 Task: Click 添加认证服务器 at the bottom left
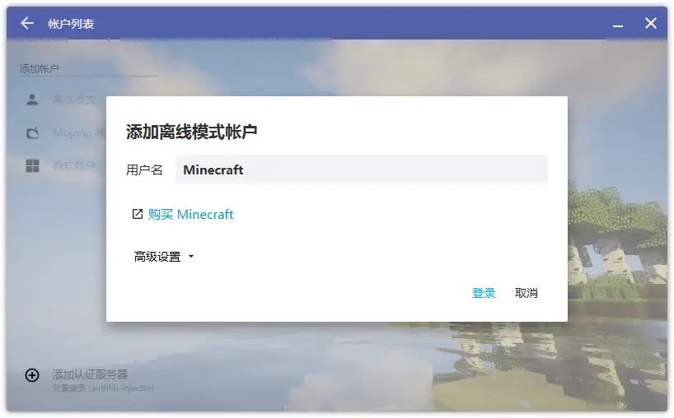click(x=91, y=374)
